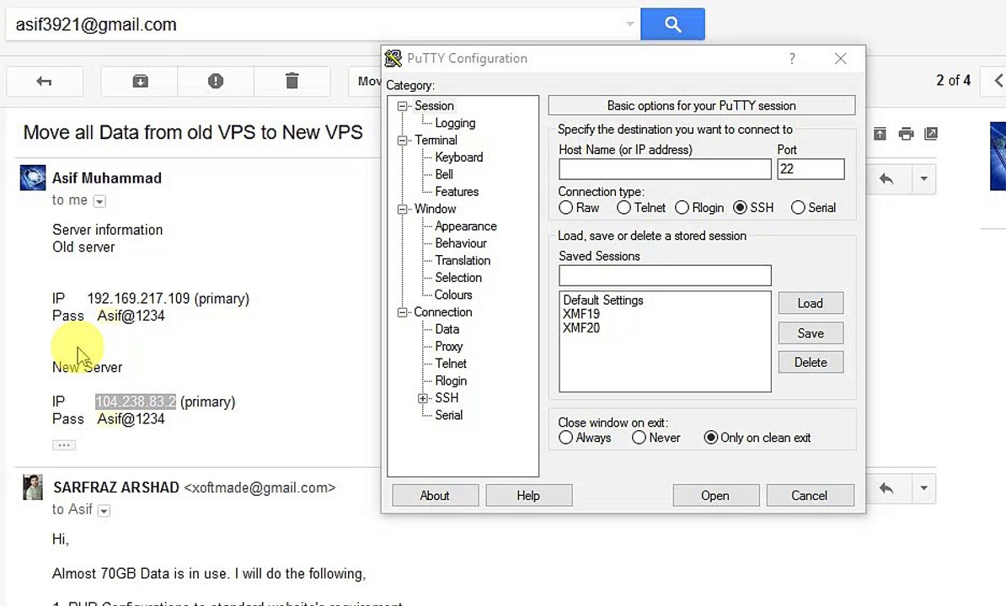
Task: Click PuTTY title bar icon
Action: (393, 58)
